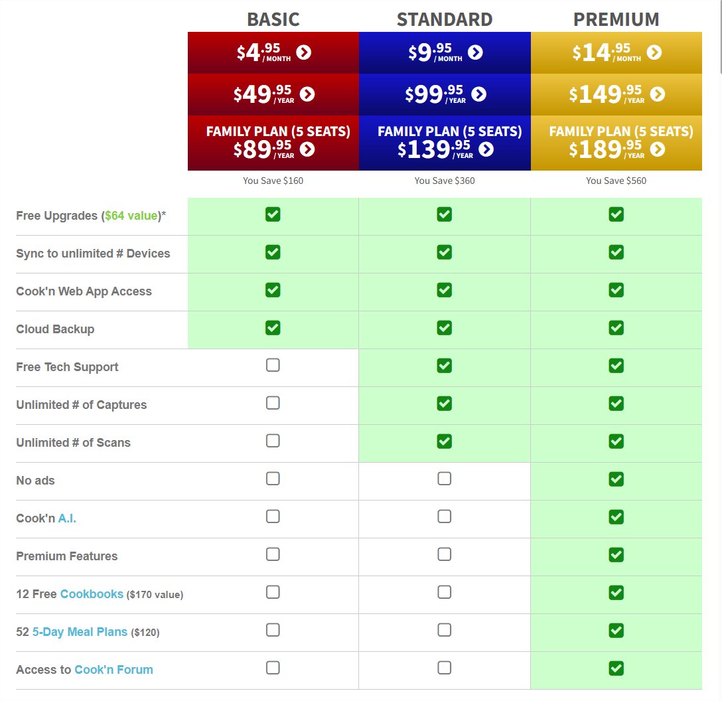This screenshot has height=701, width=722.
Task: Click arrow icon on Standard $9.95 monthly price
Action: click(x=475, y=52)
